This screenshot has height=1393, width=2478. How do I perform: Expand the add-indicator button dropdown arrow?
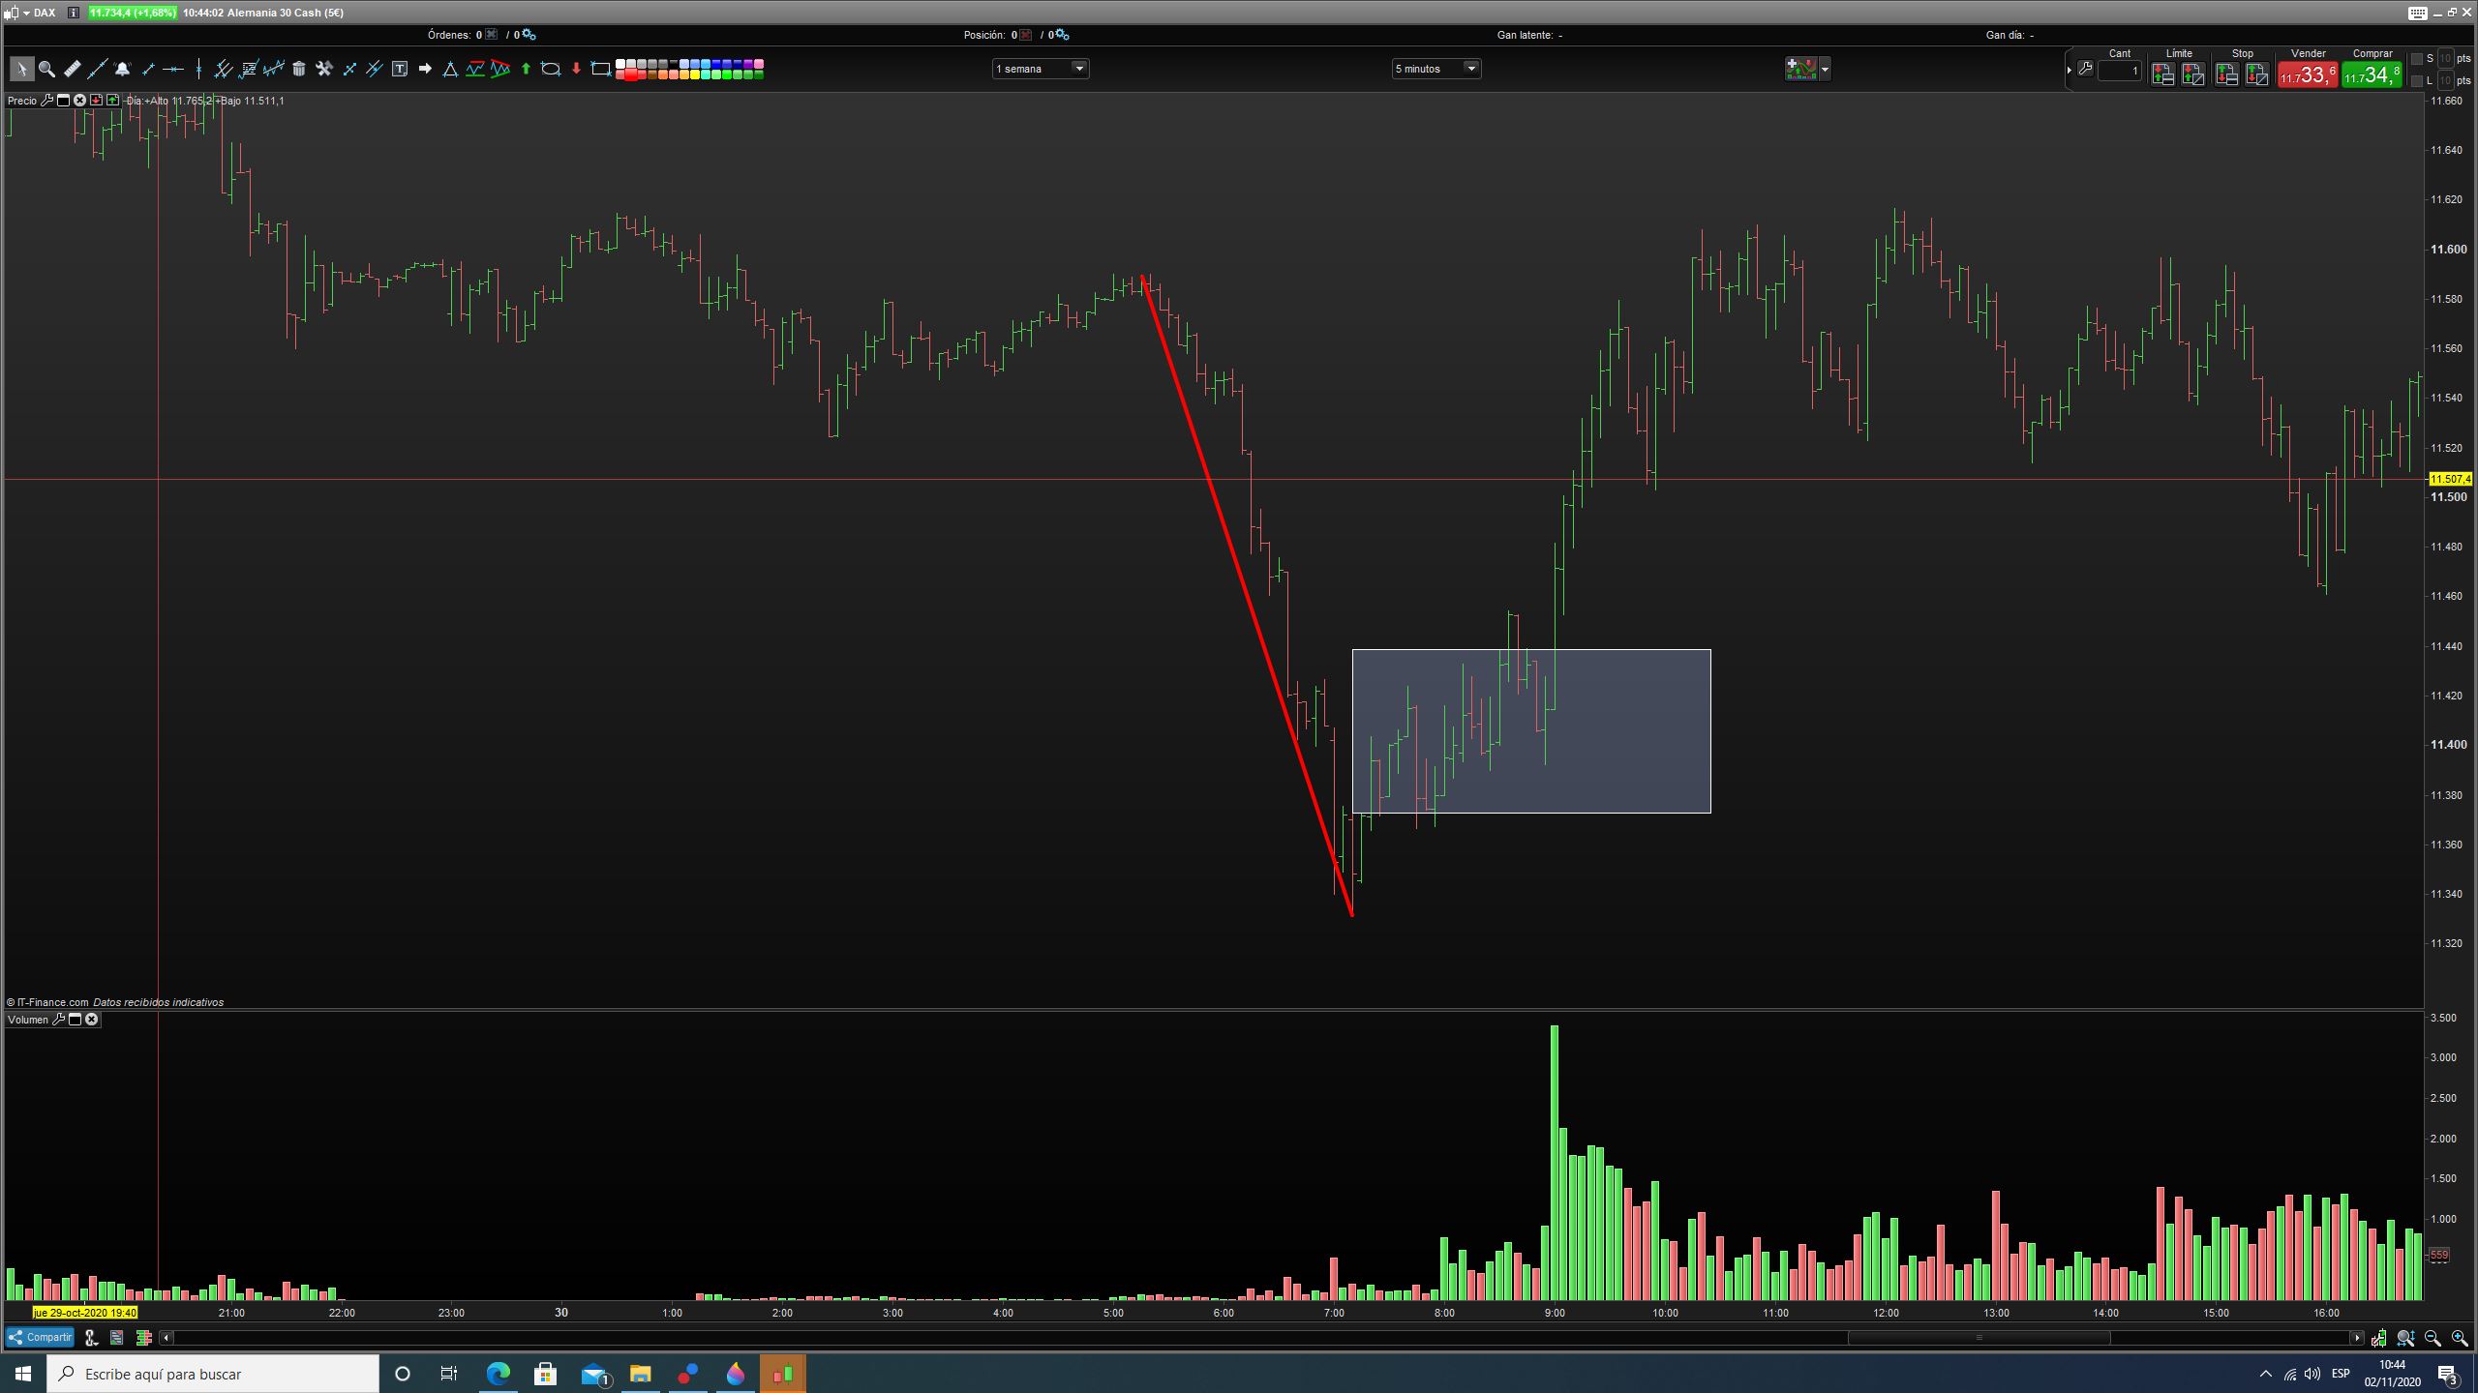point(1825,69)
